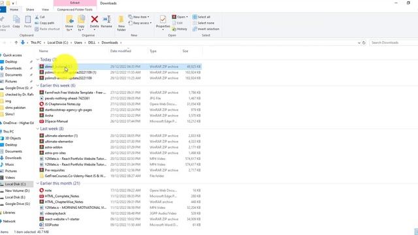Collapse the Last week group

[x=38, y=129]
